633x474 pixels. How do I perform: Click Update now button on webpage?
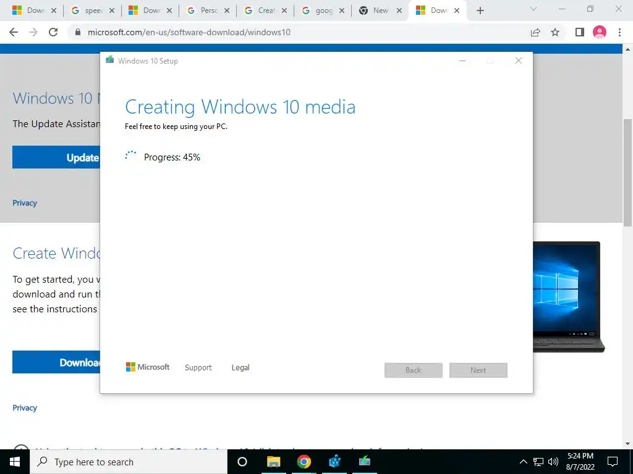click(x=56, y=157)
